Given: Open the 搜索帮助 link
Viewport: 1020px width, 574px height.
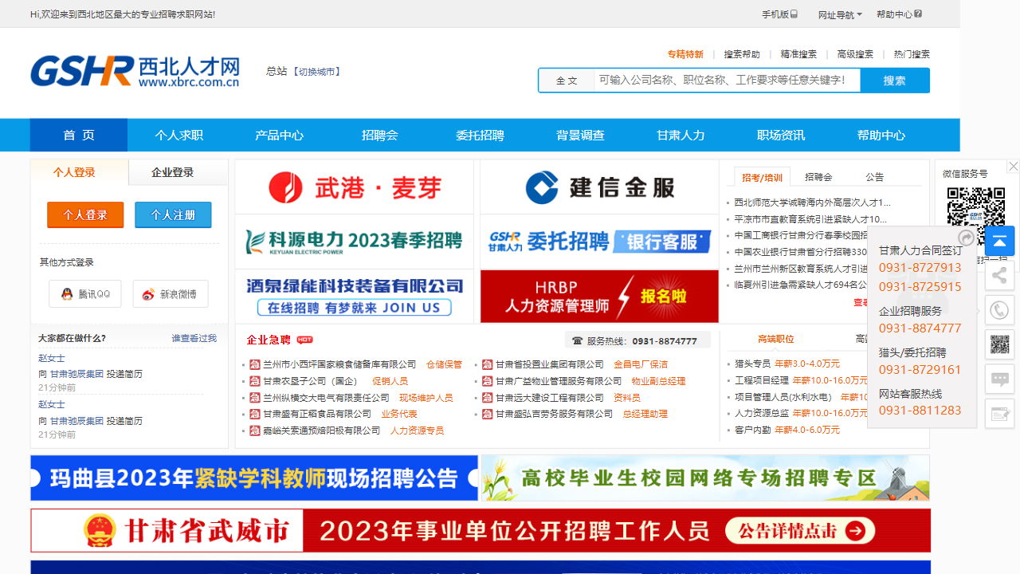Looking at the screenshot, I should coord(742,54).
